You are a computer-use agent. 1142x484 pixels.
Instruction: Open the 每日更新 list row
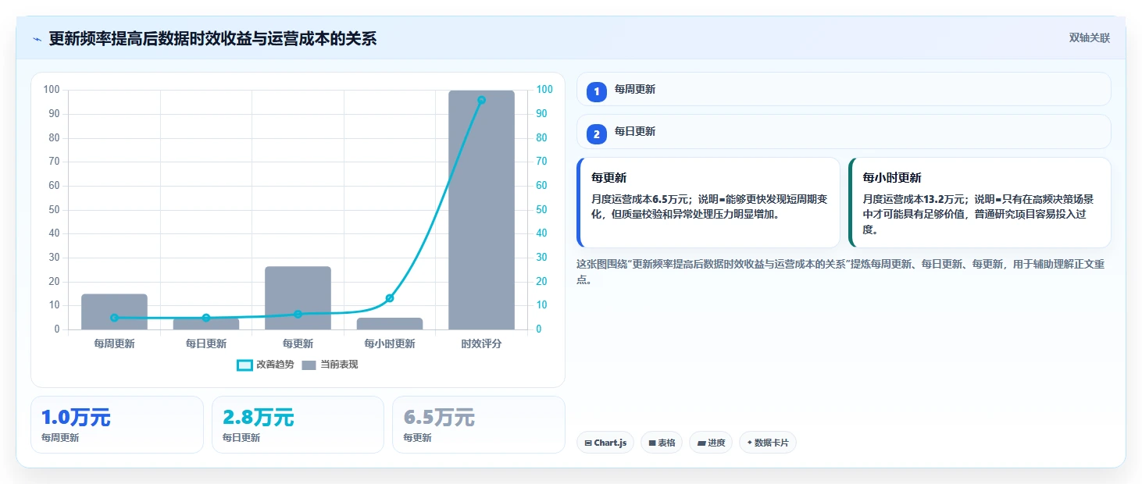click(844, 131)
